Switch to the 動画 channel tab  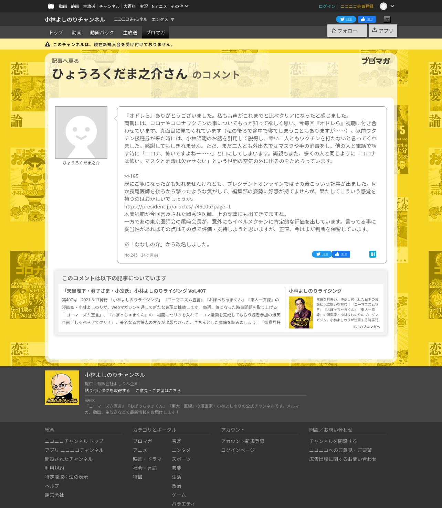tap(76, 32)
